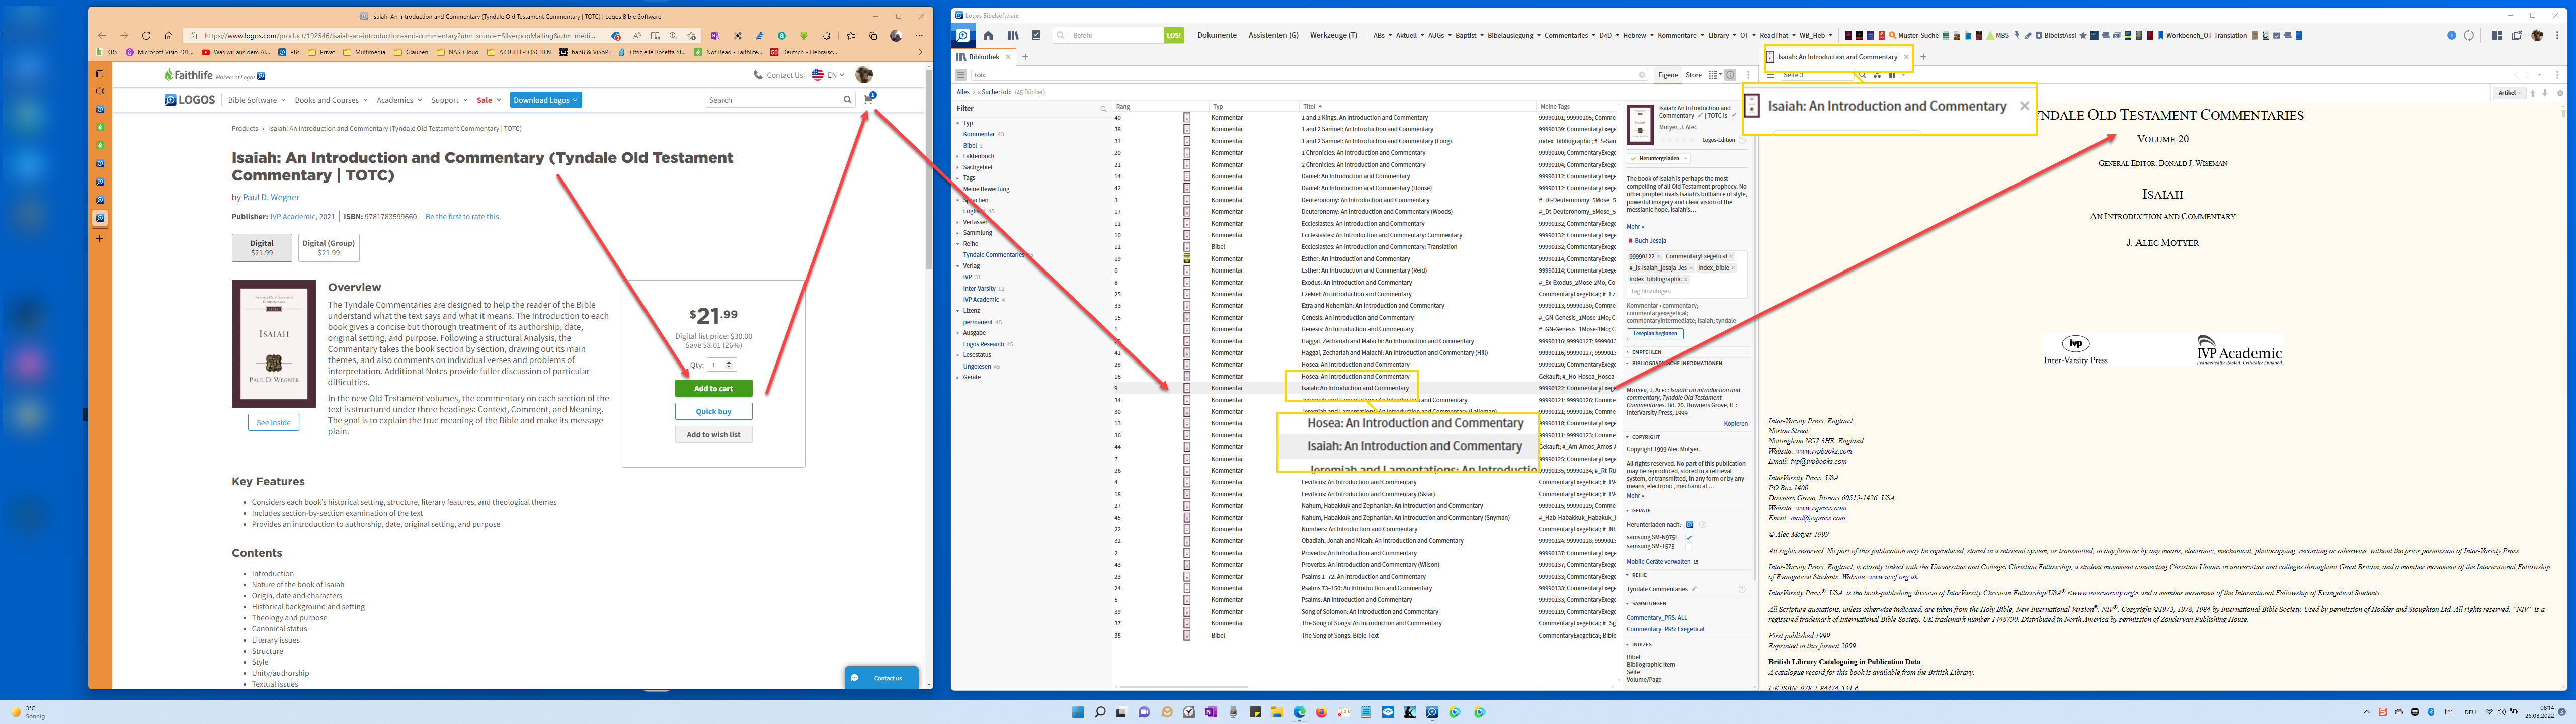Image resolution: width=2576 pixels, height=724 pixels.
Task: Open Logos home page icon
Action: 988,35
